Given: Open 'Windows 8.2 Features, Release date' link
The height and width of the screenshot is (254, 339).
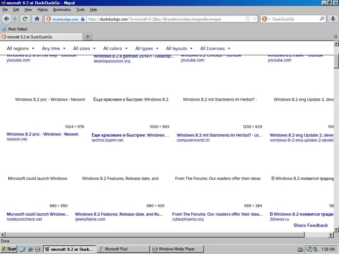Looking at the screenshot, I should (x=119, y=214).
